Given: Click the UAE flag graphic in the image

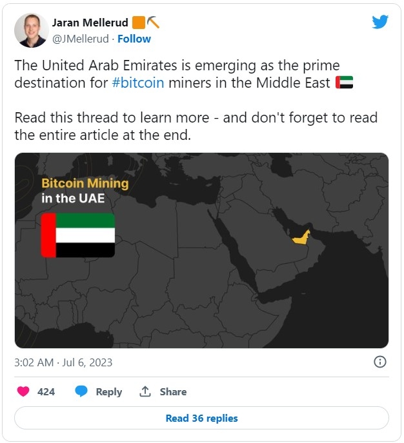Looking at the screenshot, I should 78,235.
